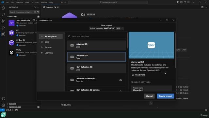Screen dimensions: 209x118
Task: Click the Extensions view icon in VS Code
Action: [3, 34]
